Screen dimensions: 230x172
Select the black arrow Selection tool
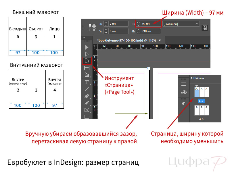87,47
